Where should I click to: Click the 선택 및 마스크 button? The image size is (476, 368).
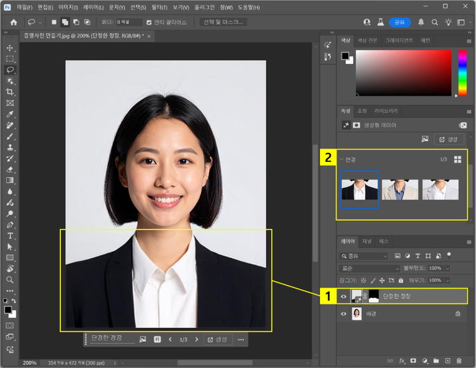point(223,22)
